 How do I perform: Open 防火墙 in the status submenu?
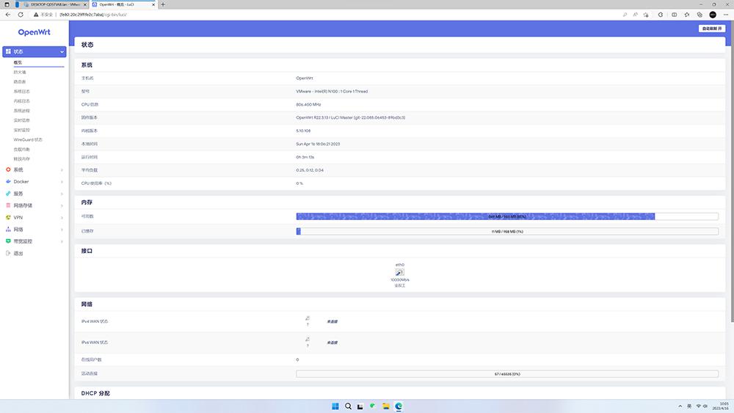pos(20,72)
